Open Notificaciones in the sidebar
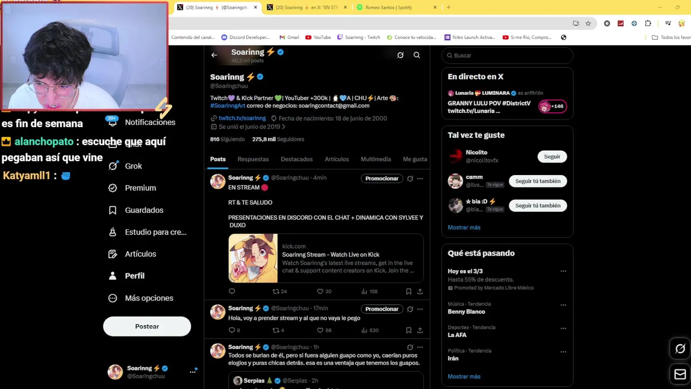691x389 pixels. 142,122
